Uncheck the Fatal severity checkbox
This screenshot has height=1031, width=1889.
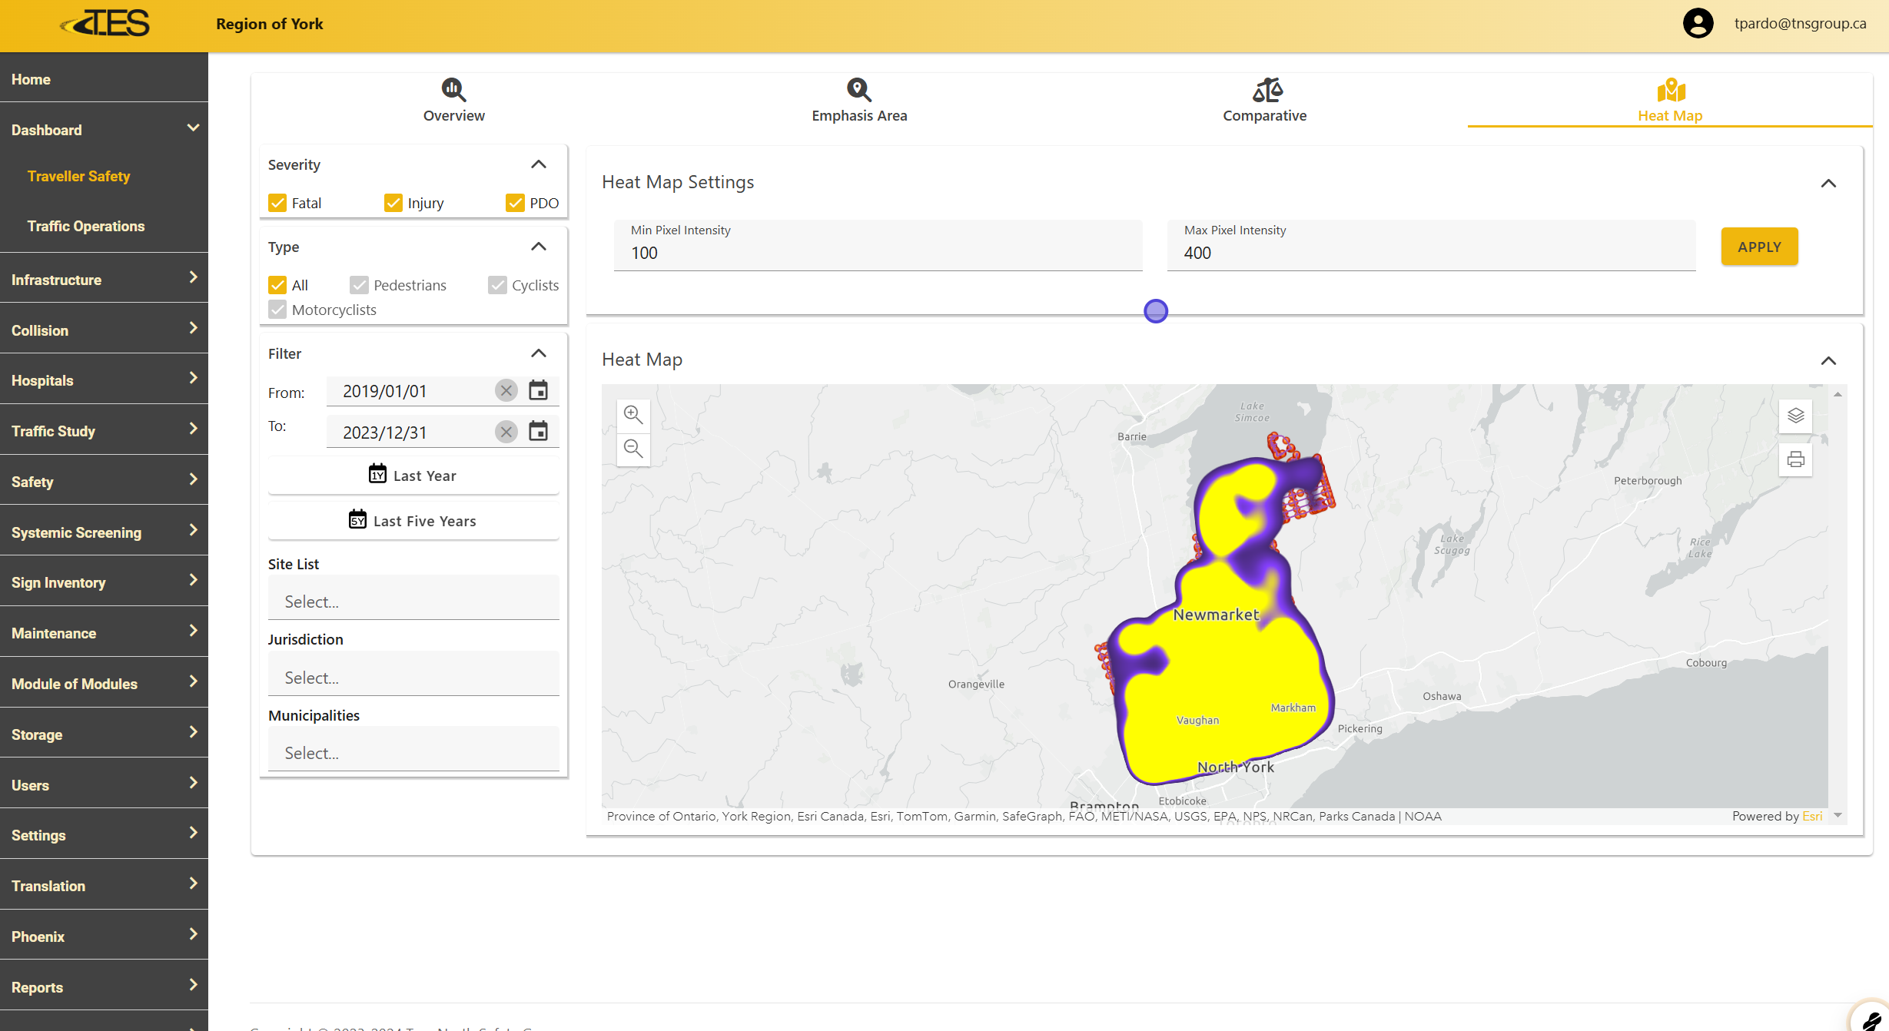[x=277, y=203]
